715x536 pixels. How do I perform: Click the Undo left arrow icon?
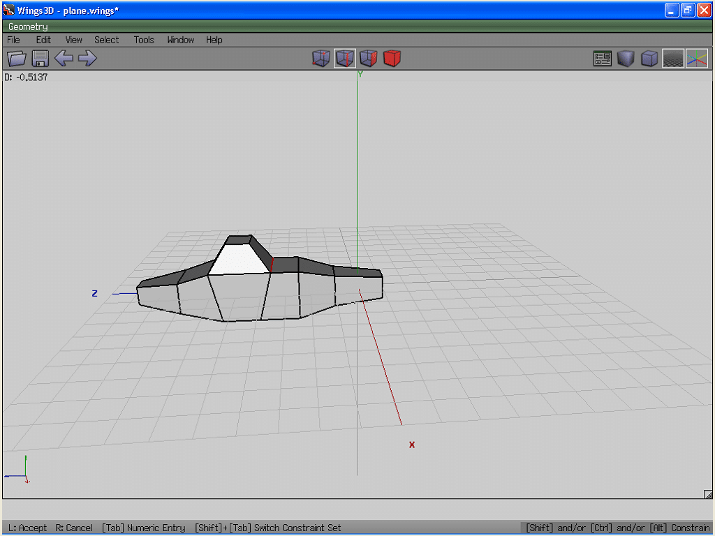coord(64,59)
